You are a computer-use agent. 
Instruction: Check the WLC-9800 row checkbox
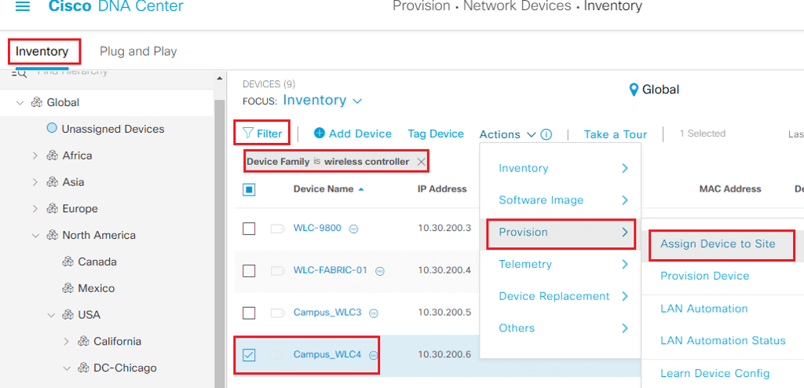[249, 229]
